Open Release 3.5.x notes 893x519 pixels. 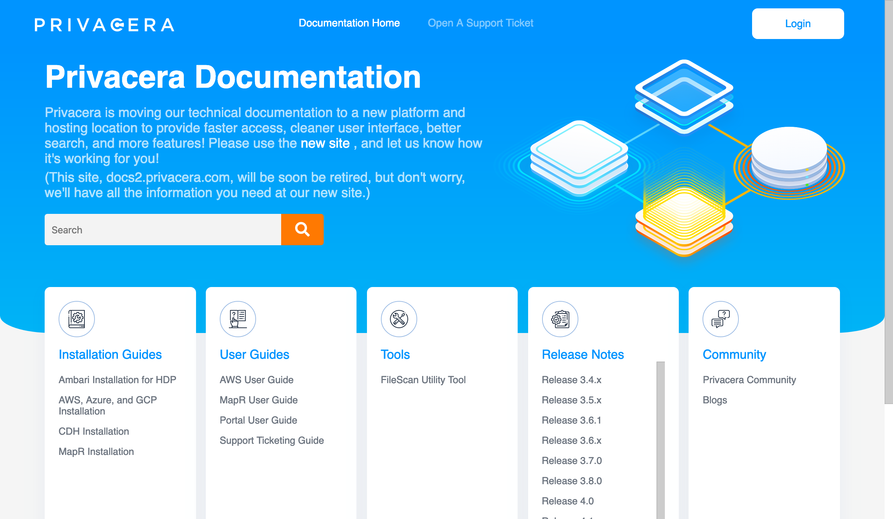(571, 400)
